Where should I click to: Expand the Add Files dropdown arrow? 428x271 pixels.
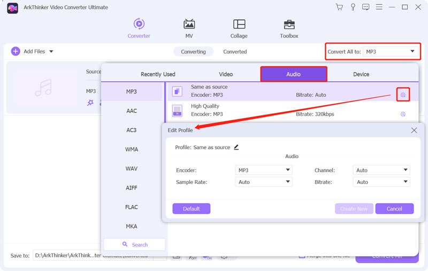click(x=51, y=51)
